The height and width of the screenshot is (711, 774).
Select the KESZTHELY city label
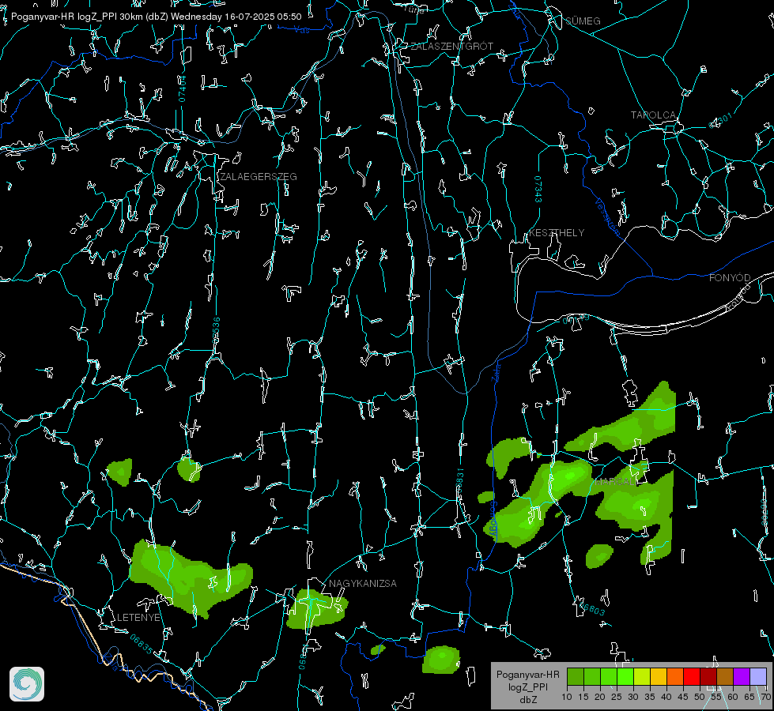(557, 233)
